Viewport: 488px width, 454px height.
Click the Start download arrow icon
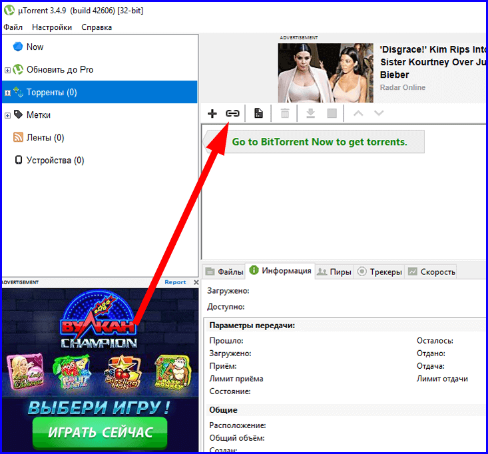310,113
